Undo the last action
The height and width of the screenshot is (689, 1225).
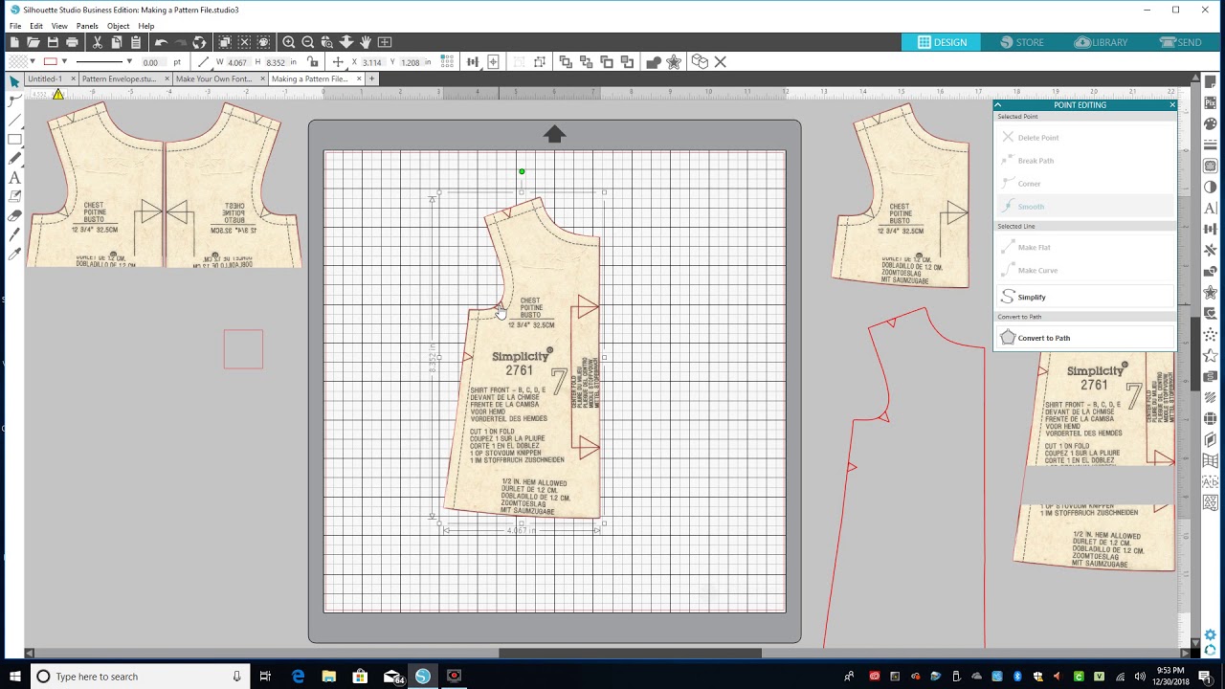pos(161,42)
